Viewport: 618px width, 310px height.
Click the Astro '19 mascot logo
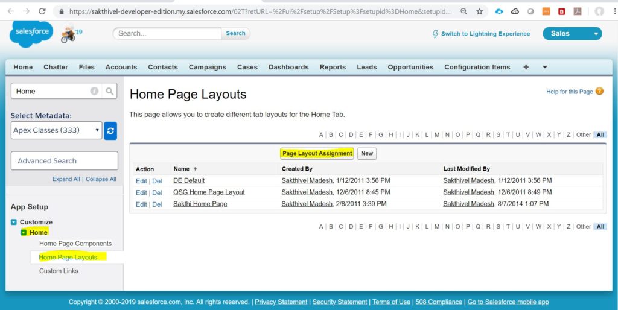pyautogui.click(x=71, y=34)
